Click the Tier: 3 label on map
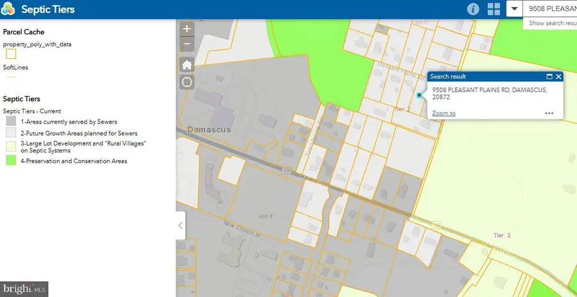The width and height of the screenshot is (577, 297). [501, 236]
